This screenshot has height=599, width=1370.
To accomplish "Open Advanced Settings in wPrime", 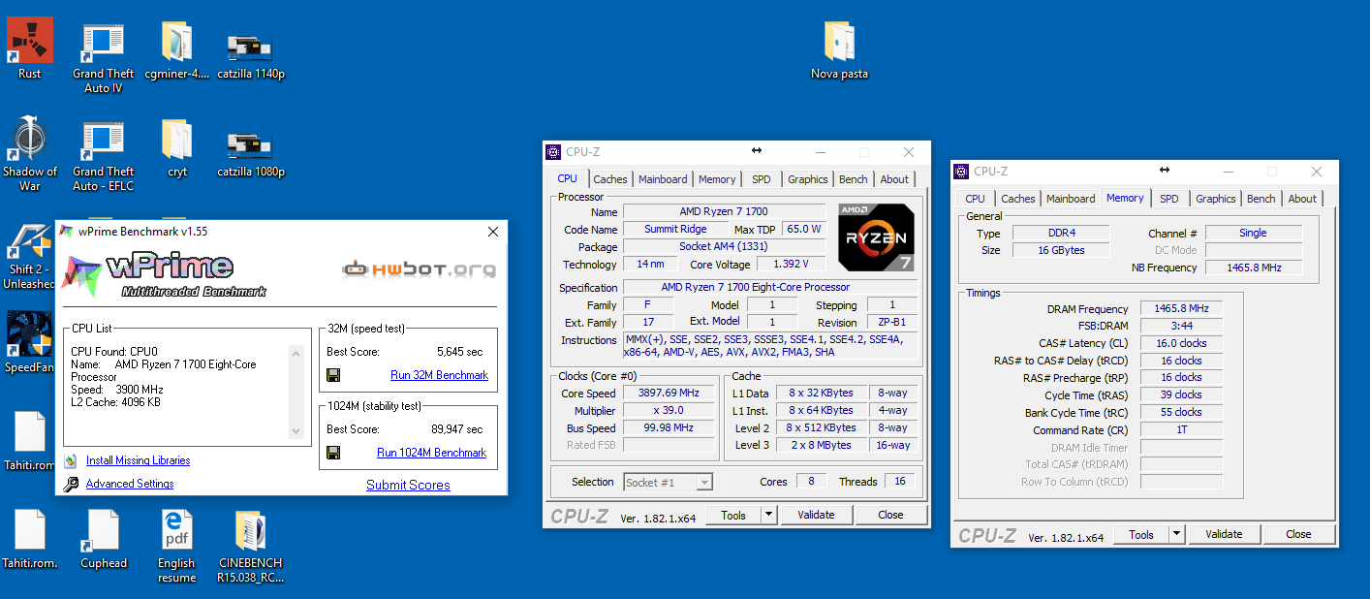I will 130,484.
